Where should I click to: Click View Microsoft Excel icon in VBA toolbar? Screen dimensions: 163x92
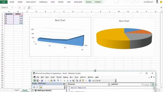click(x=35, y=80)
